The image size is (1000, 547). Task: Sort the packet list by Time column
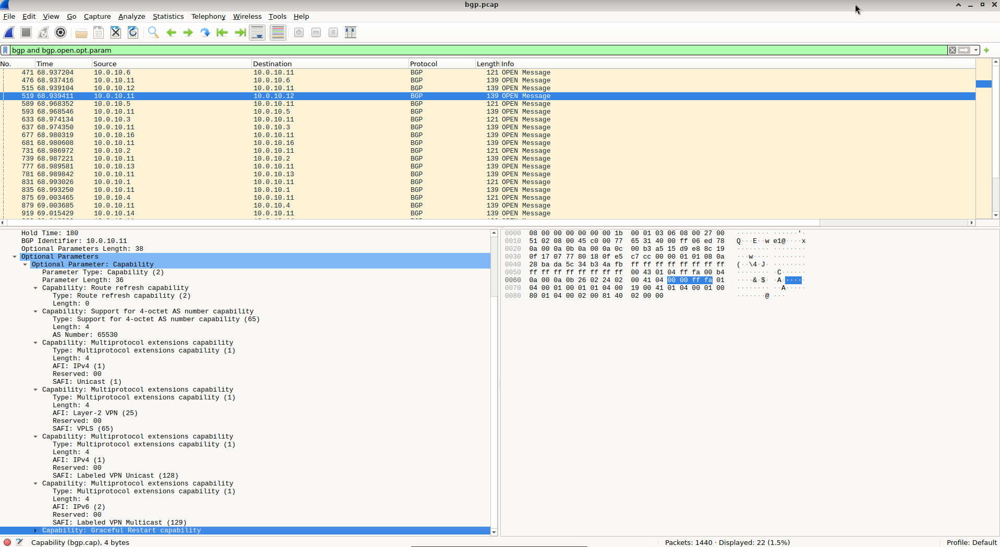tap(64, 64)
